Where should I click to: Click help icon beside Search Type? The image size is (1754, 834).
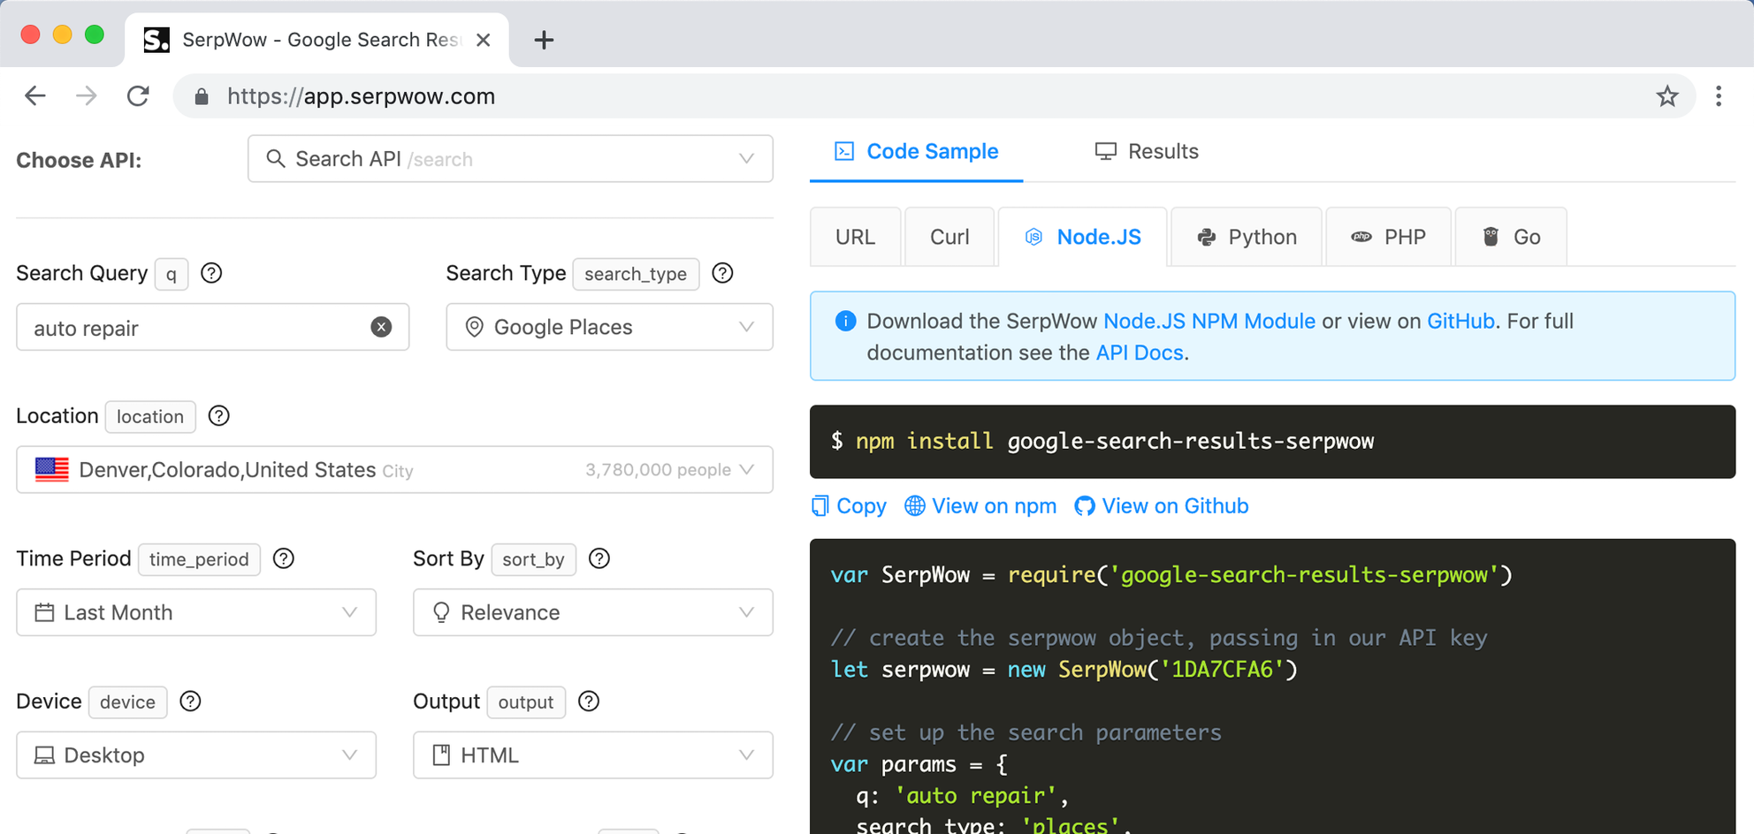point(722,273)
